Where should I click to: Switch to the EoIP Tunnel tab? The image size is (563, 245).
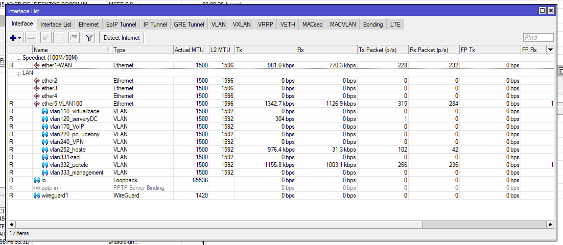click(x=121, y=24)
